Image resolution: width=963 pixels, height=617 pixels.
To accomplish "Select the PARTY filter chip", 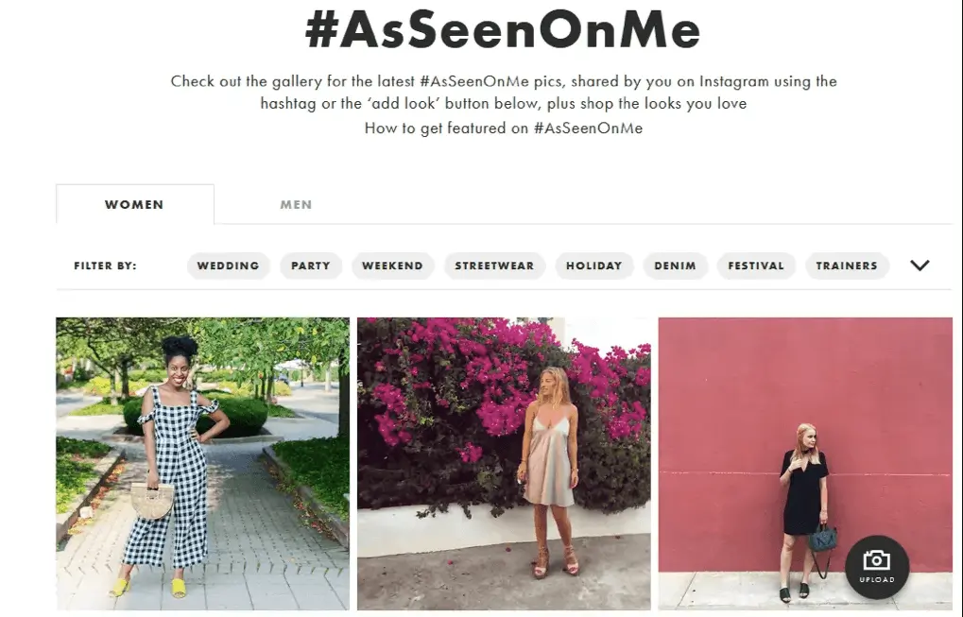I will click(x=310, y=266).
